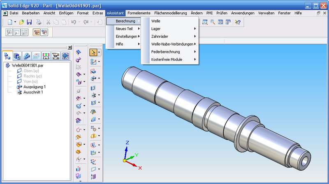The width and height of the screenshot is (329, 184).
Task: Open the Formelemente menu
Action: 139,13
